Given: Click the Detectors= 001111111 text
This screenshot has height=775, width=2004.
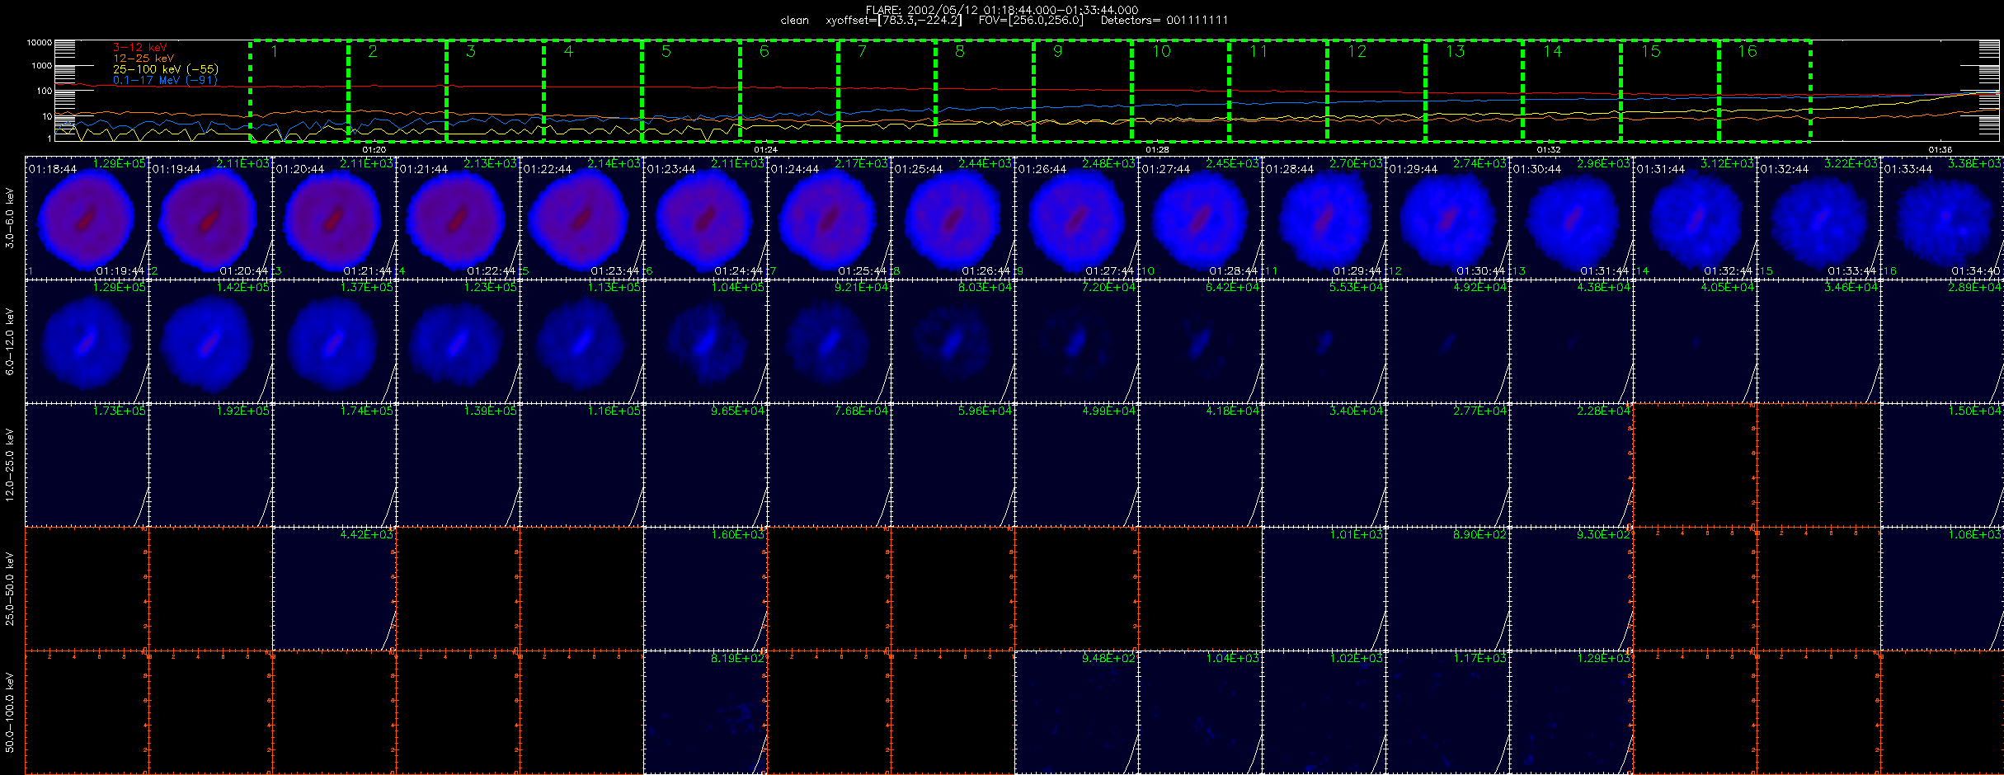Looking at the screenshot, I should click(x=1164, y=20).
